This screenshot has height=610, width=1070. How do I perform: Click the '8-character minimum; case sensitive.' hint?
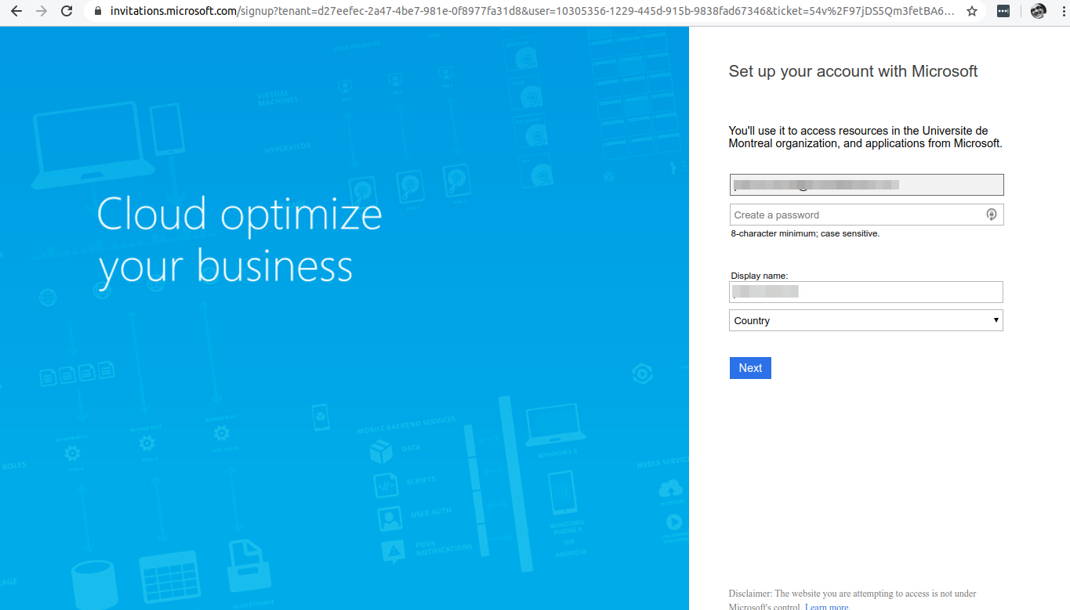[805, 233]
